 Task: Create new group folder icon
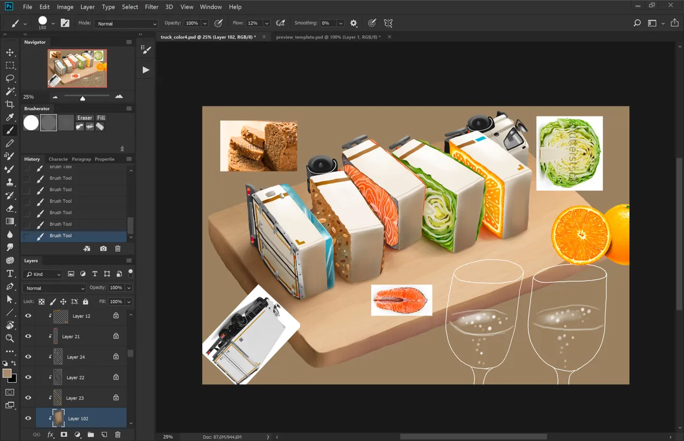[90, 435]
